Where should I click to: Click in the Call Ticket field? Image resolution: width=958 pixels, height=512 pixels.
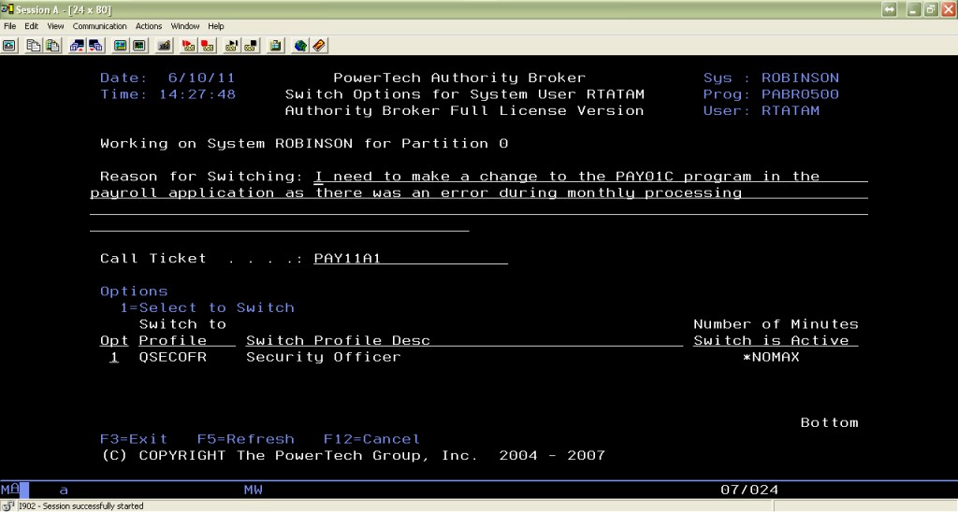click(x=411, y=259)
